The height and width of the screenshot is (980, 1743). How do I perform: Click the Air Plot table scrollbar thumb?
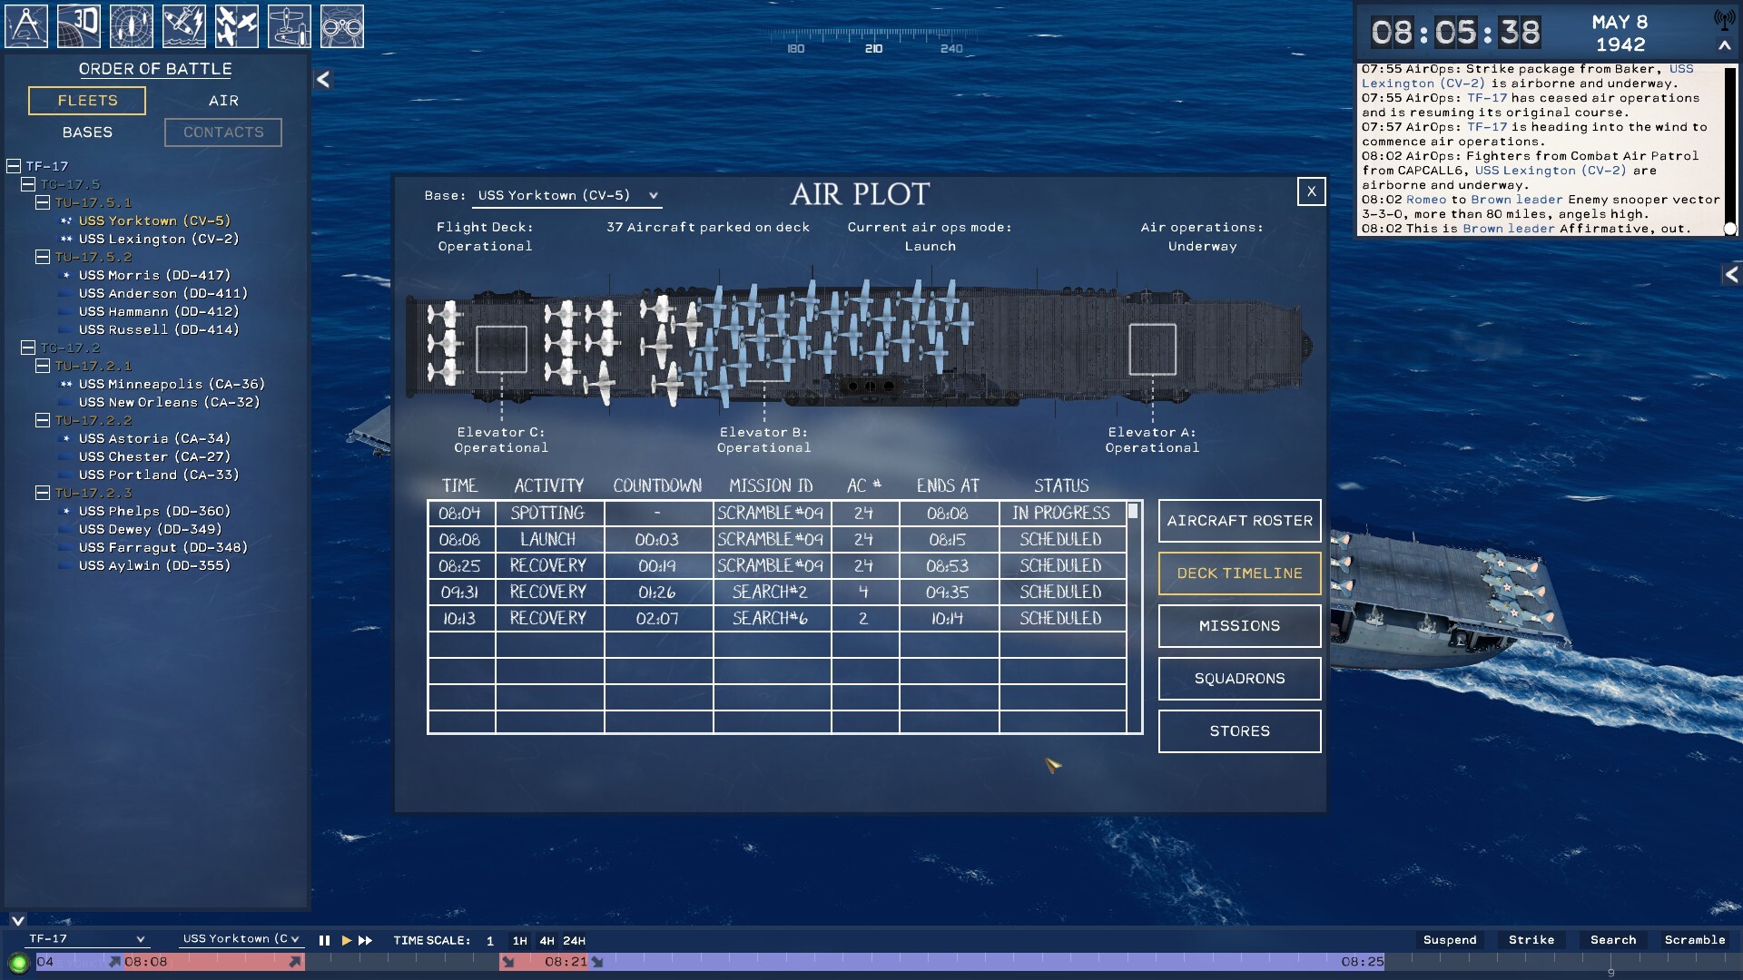click(1133, 512)
